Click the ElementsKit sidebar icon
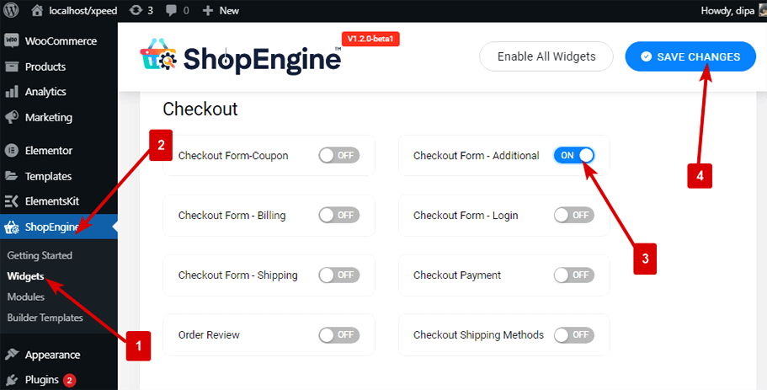 tap(12, 201)
